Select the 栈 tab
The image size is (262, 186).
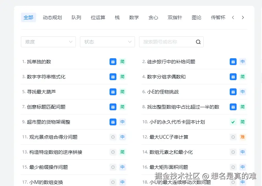pyautogui.click(x=117, y=17)
